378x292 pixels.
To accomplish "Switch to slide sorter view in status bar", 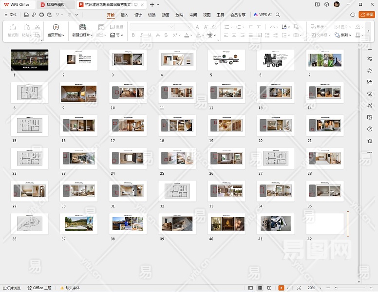I will [x=260, y=288].
